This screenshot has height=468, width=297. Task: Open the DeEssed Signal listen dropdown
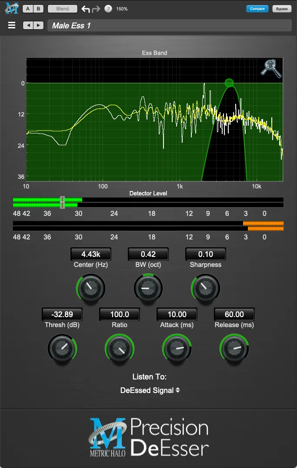tap(150, 390)
